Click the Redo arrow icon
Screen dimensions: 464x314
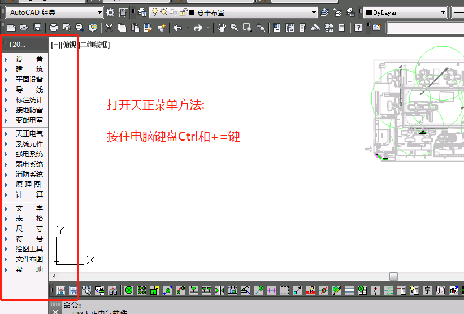[198, 28]
